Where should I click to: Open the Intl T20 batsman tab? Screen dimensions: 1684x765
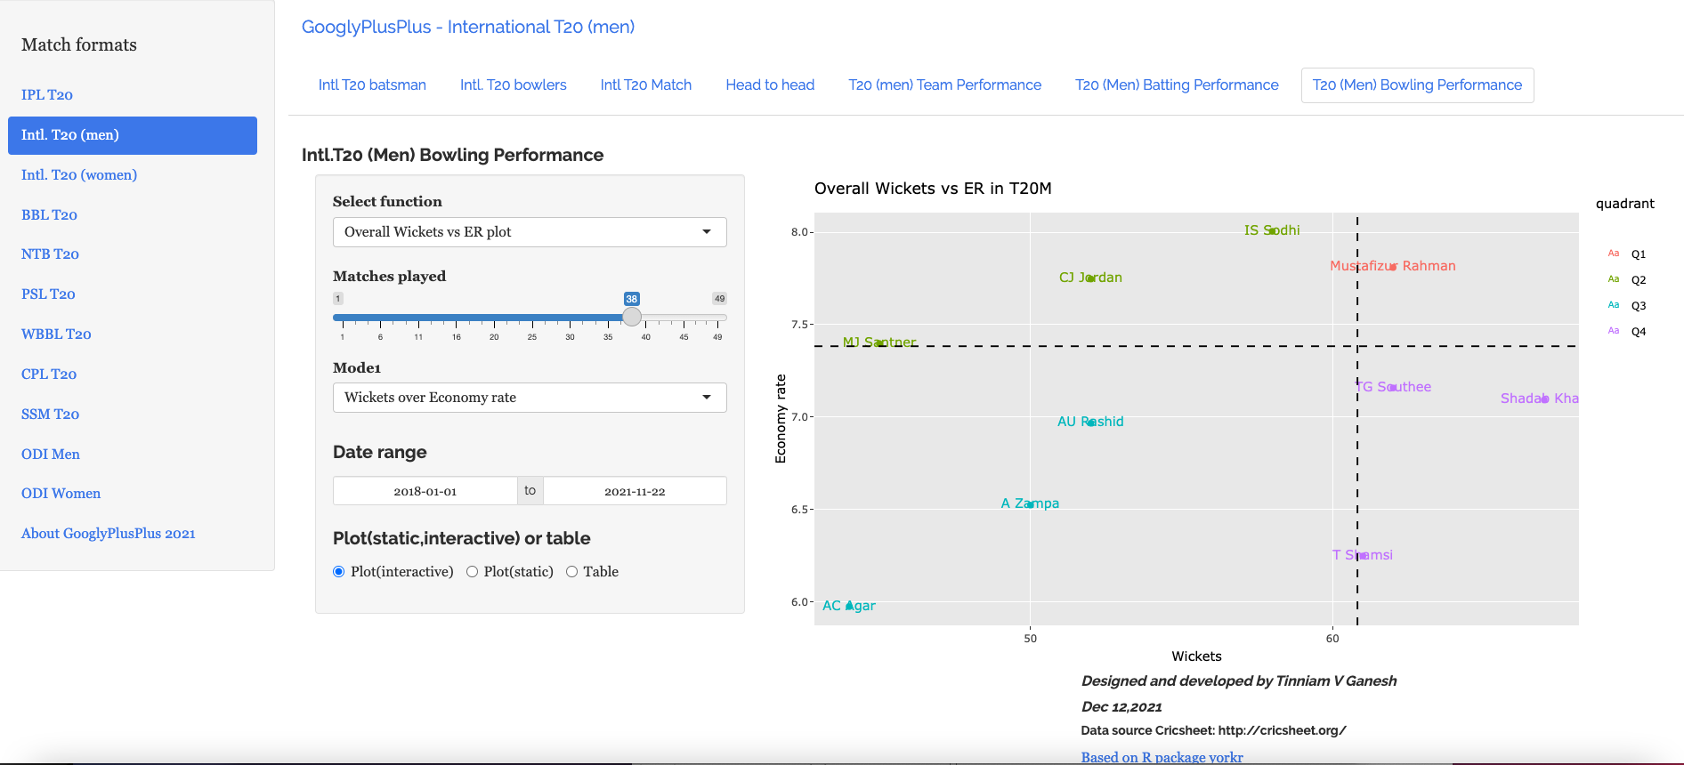tap(372, 85)
